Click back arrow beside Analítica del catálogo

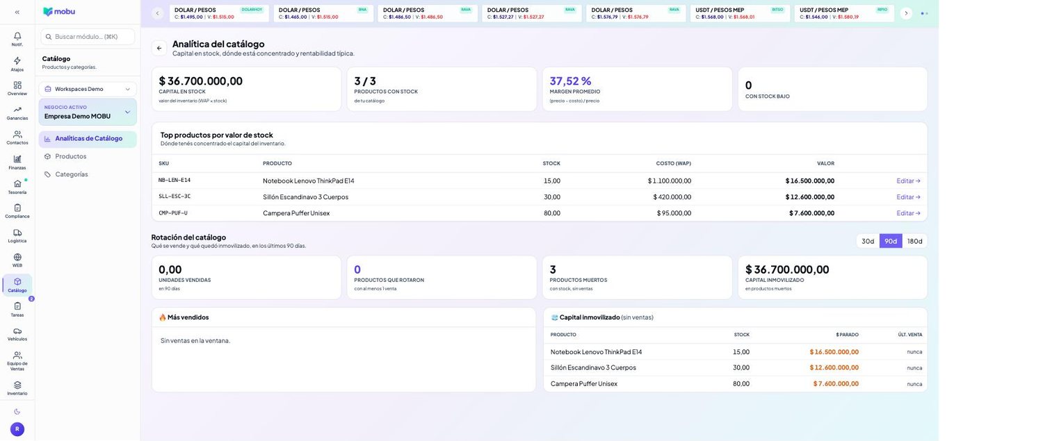click(x=159, y=48)
